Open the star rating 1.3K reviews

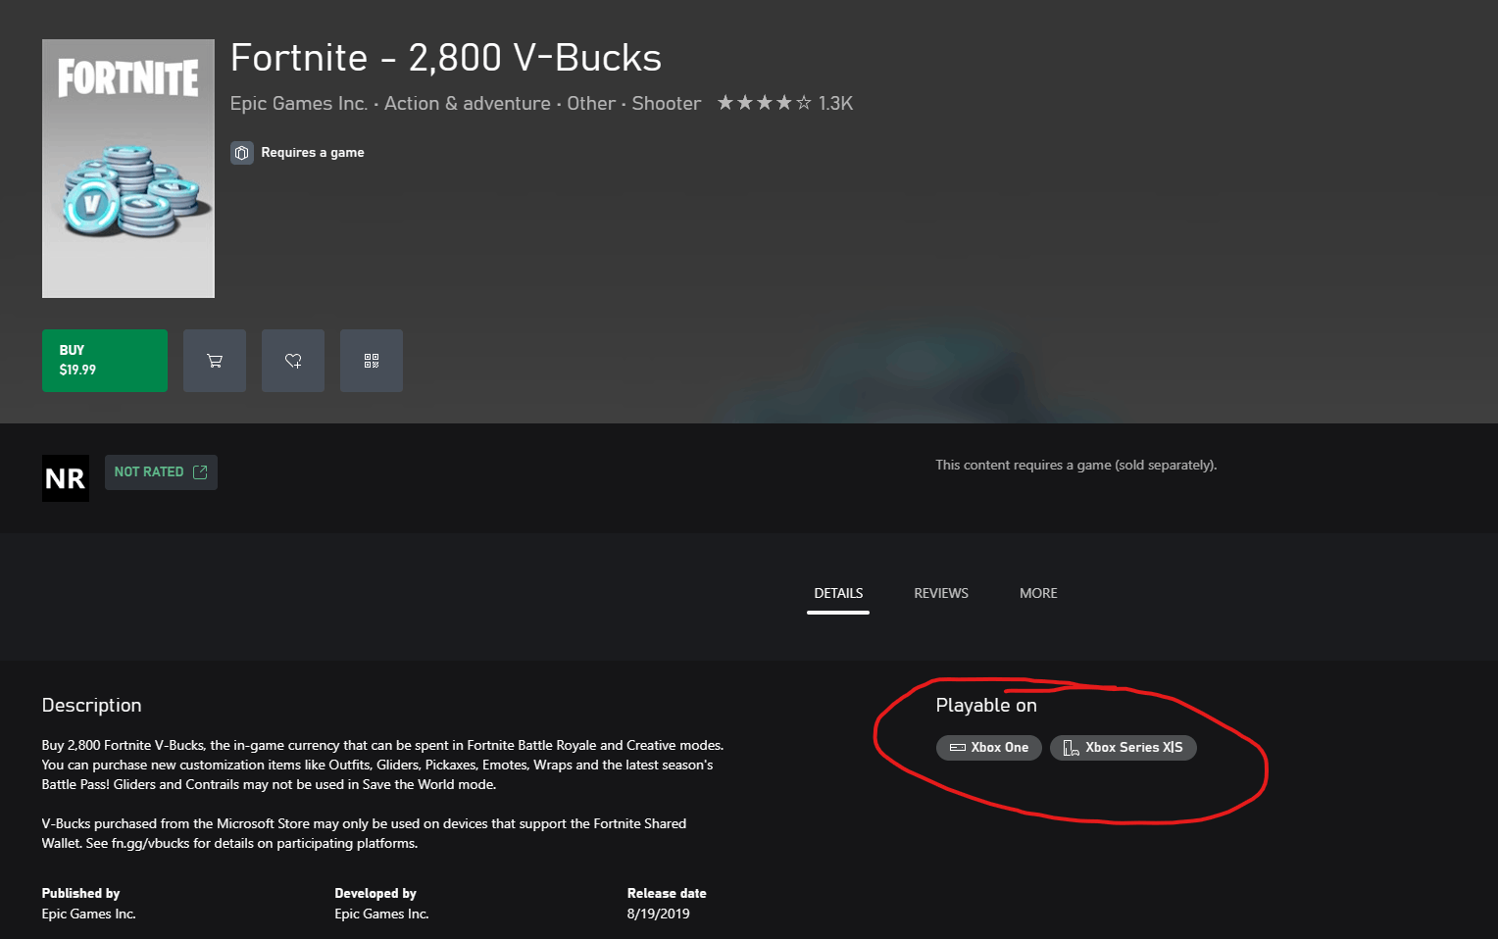point(785,103)
